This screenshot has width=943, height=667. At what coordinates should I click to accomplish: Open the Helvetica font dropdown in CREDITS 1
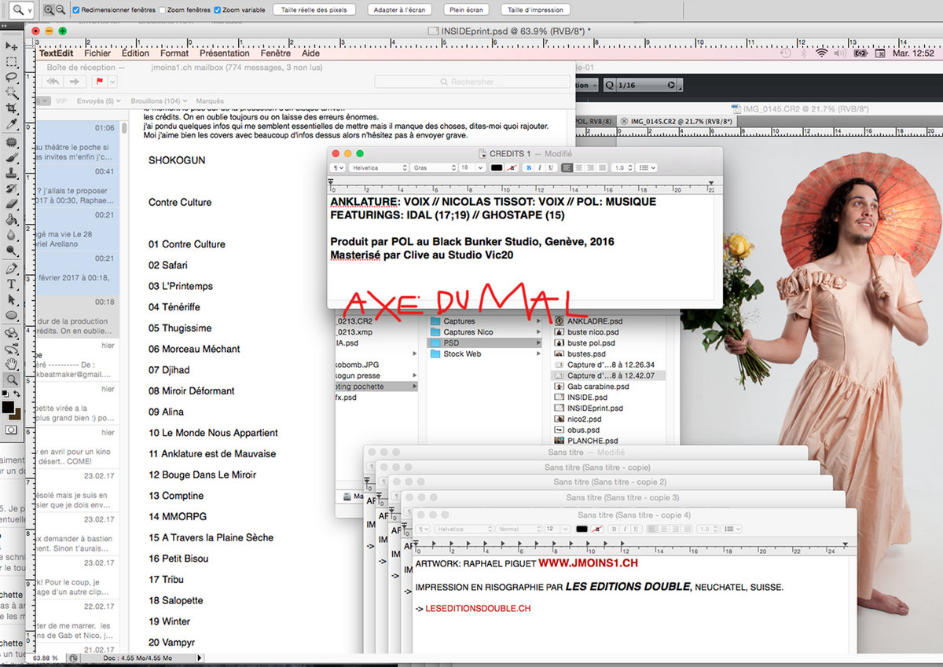379,167
